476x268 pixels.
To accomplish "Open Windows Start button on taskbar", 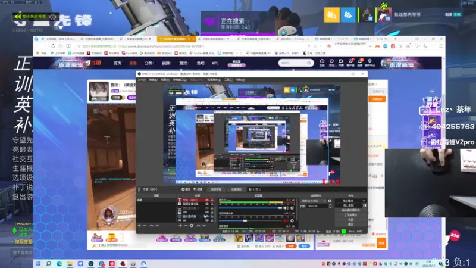I will (x=38, y=263).
